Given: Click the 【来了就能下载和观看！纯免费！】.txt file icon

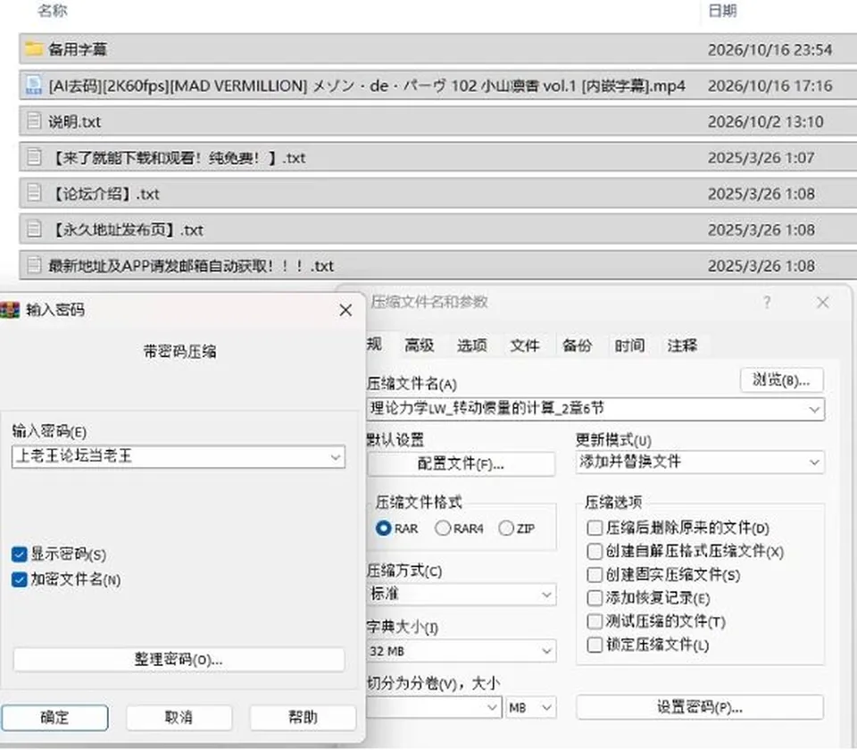Looking at the screenshot, I should 34,157.
